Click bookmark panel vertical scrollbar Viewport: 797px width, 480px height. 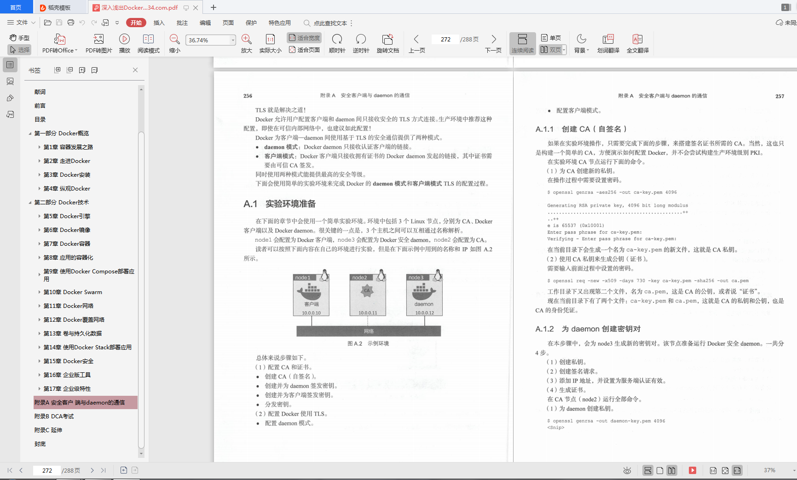[x=141, y=290]
